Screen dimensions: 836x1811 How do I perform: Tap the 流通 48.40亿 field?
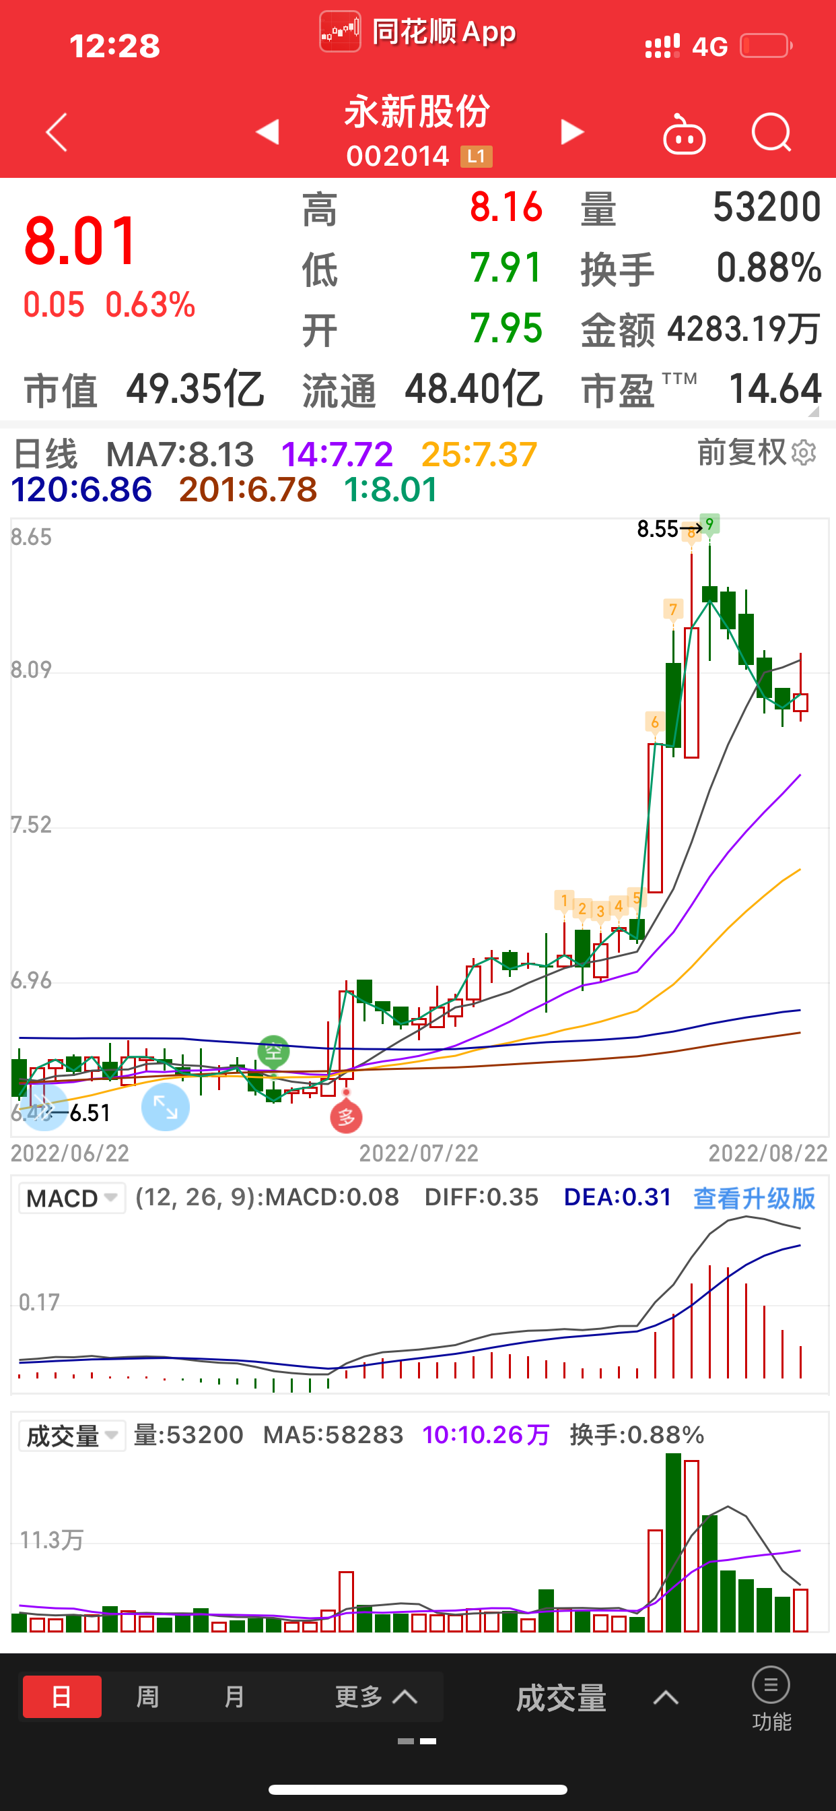(x=423, y=389)
